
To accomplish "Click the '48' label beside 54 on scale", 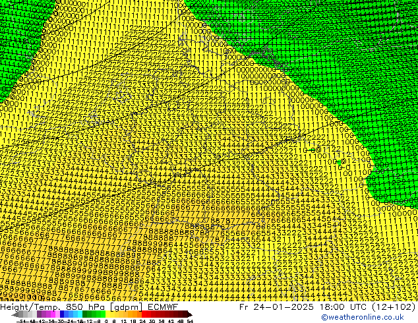I will tap(181, 321).
